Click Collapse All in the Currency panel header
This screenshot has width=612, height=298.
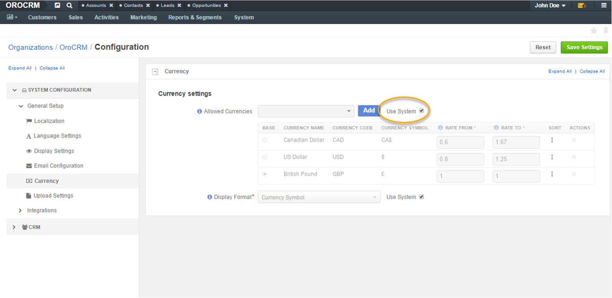[x=592, y=71]
